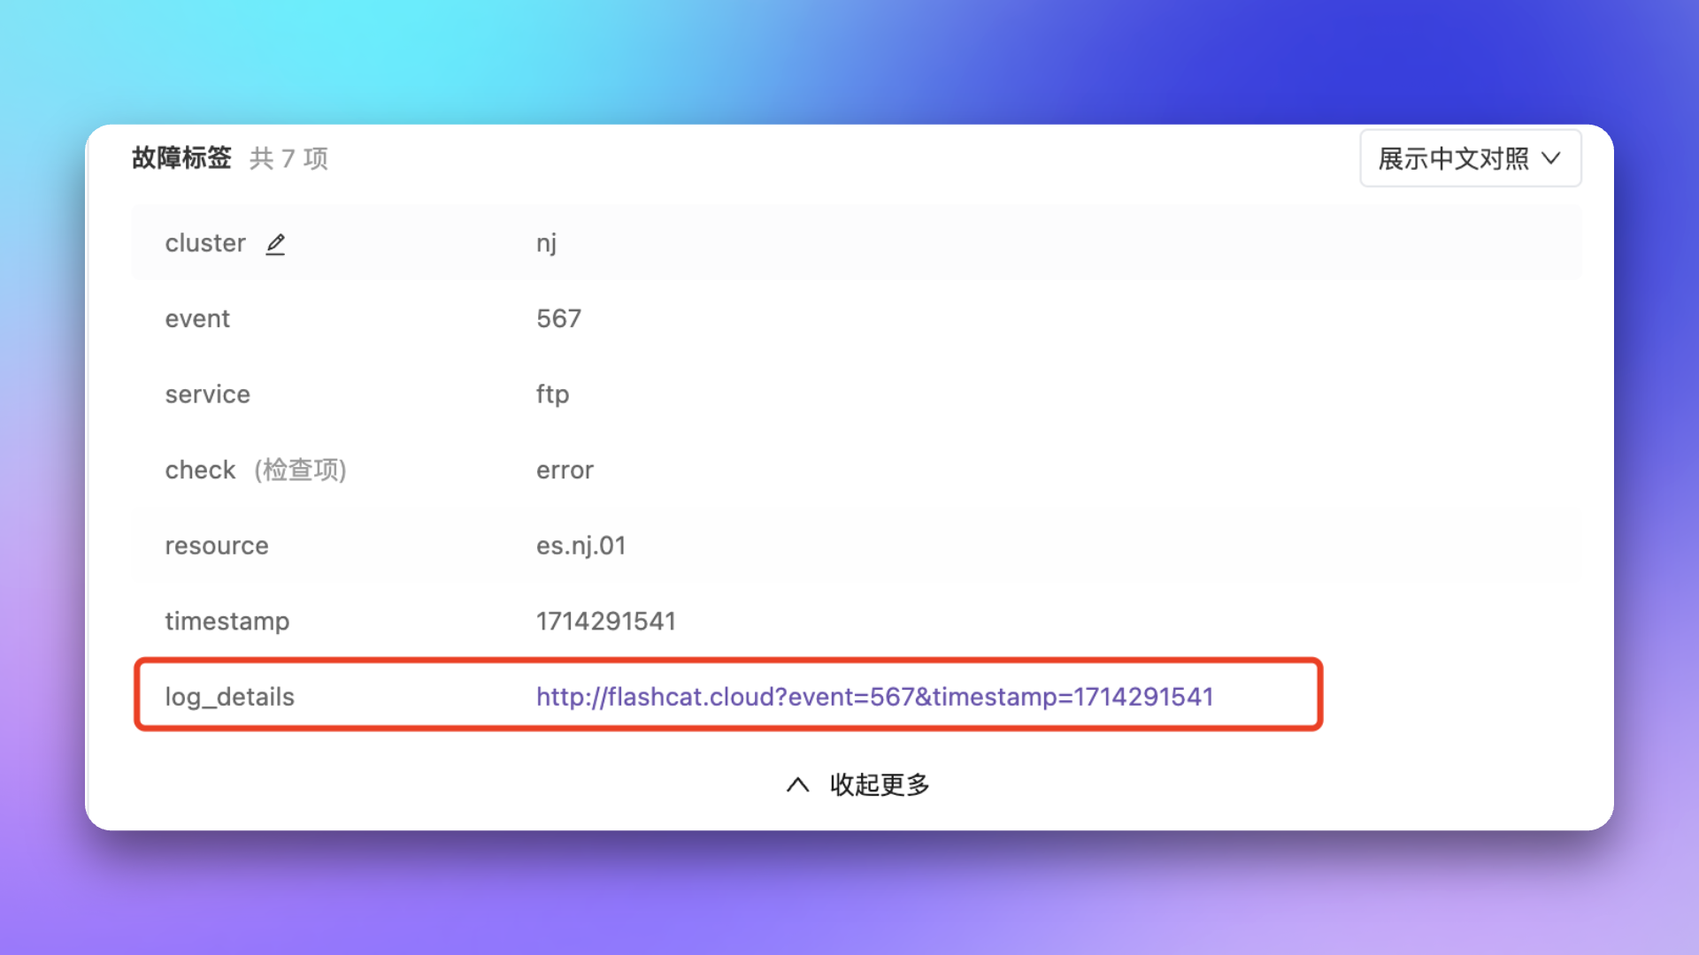The width and height of the screenshot is (1699, 955).
Task: Select the cluster label row
Action: point(857,242)
